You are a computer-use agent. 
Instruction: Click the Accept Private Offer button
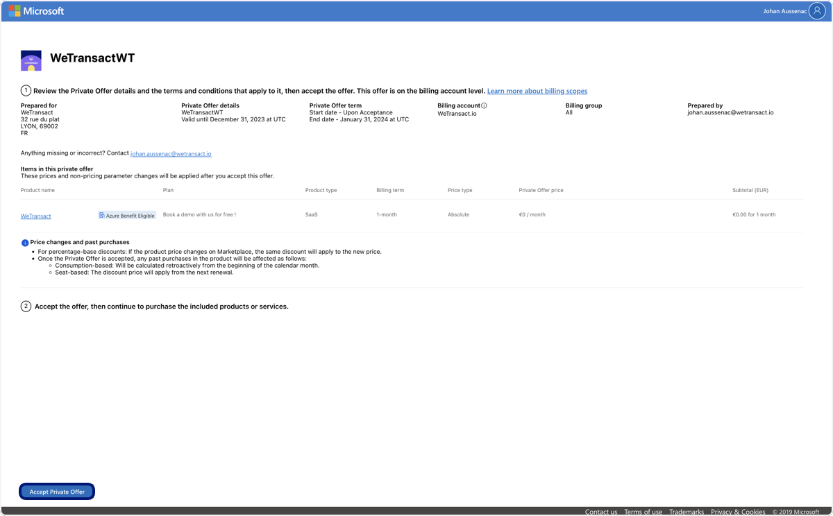57,492
